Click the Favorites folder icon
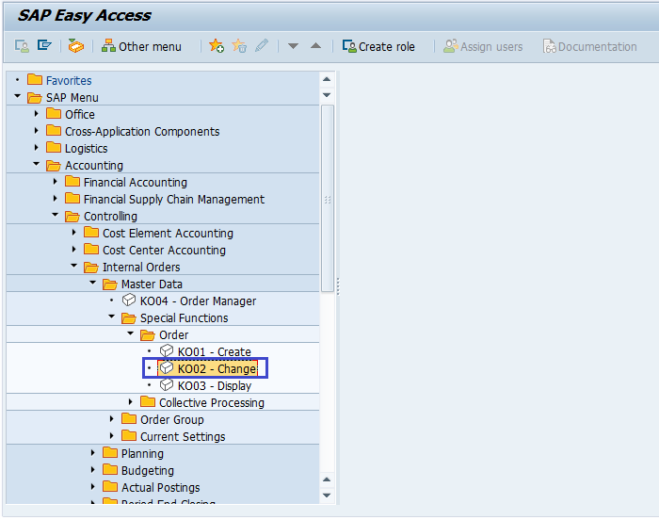Viewport: 659px width, 520px height. [x=35, y=79]
